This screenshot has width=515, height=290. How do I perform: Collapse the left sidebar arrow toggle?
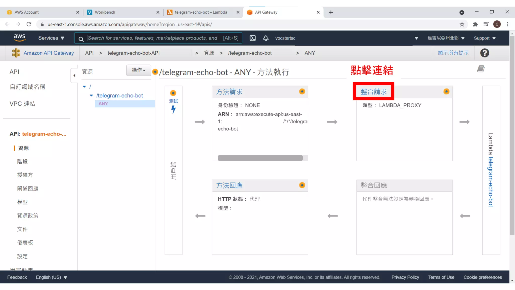click(74, 75)
